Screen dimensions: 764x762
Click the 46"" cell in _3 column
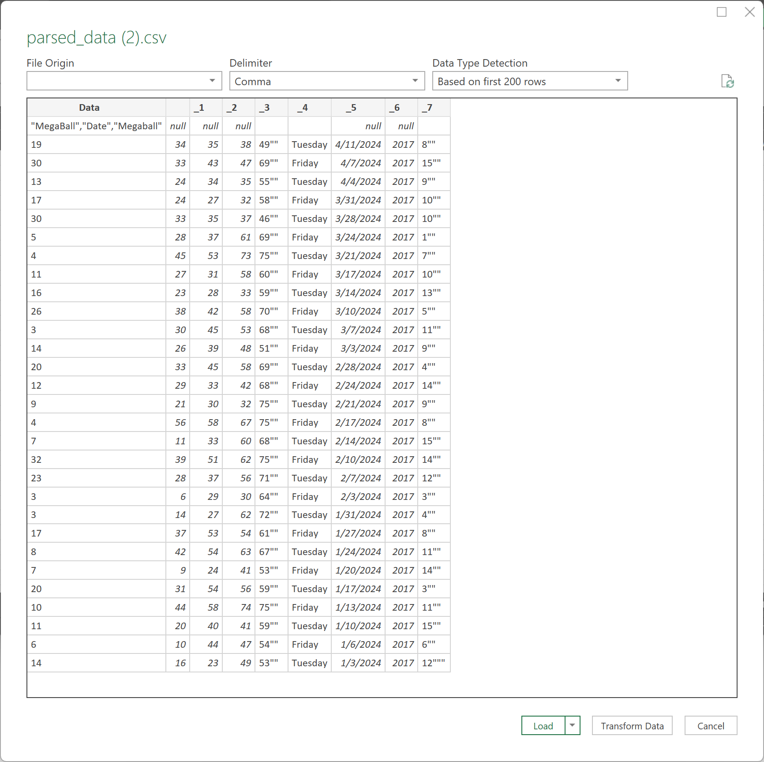tap(271, 219)
